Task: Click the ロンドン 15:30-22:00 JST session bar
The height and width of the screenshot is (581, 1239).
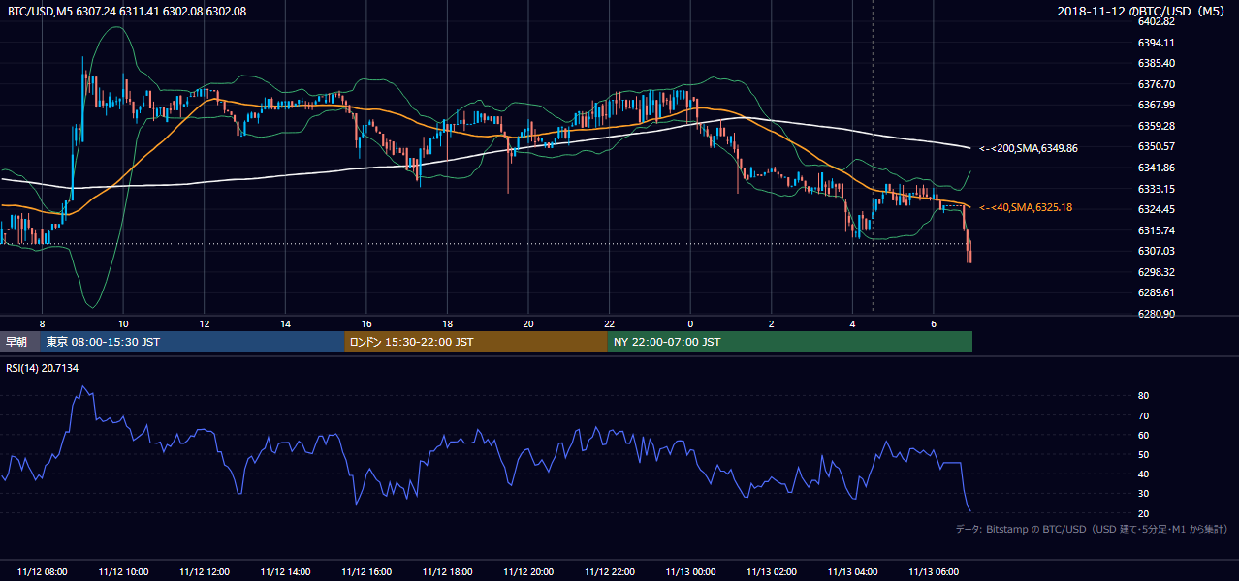Action: tap(476, 342)
